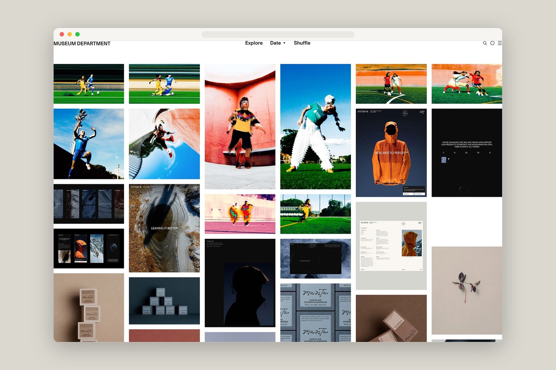
Task: Open the red curved wall footballer image
Action: 240,126
